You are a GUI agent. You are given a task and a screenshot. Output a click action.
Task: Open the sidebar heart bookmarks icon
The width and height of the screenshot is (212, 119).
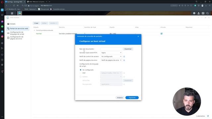[x=2, y=55]
